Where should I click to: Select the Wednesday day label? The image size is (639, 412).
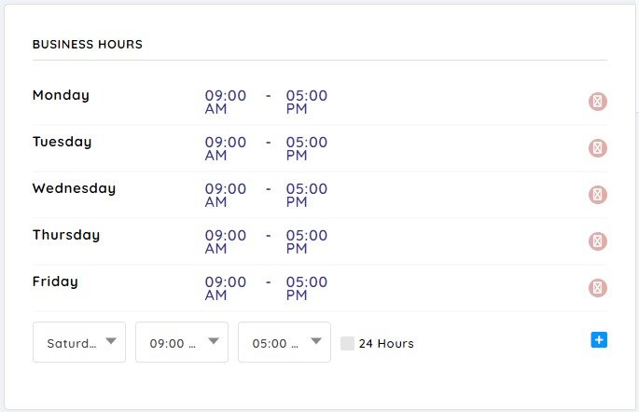pos(75,188)
